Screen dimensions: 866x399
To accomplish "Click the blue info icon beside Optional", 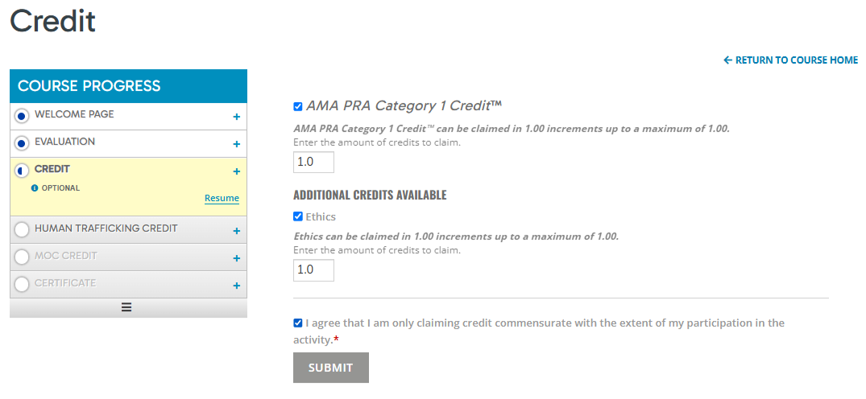I will coord(35,188).
